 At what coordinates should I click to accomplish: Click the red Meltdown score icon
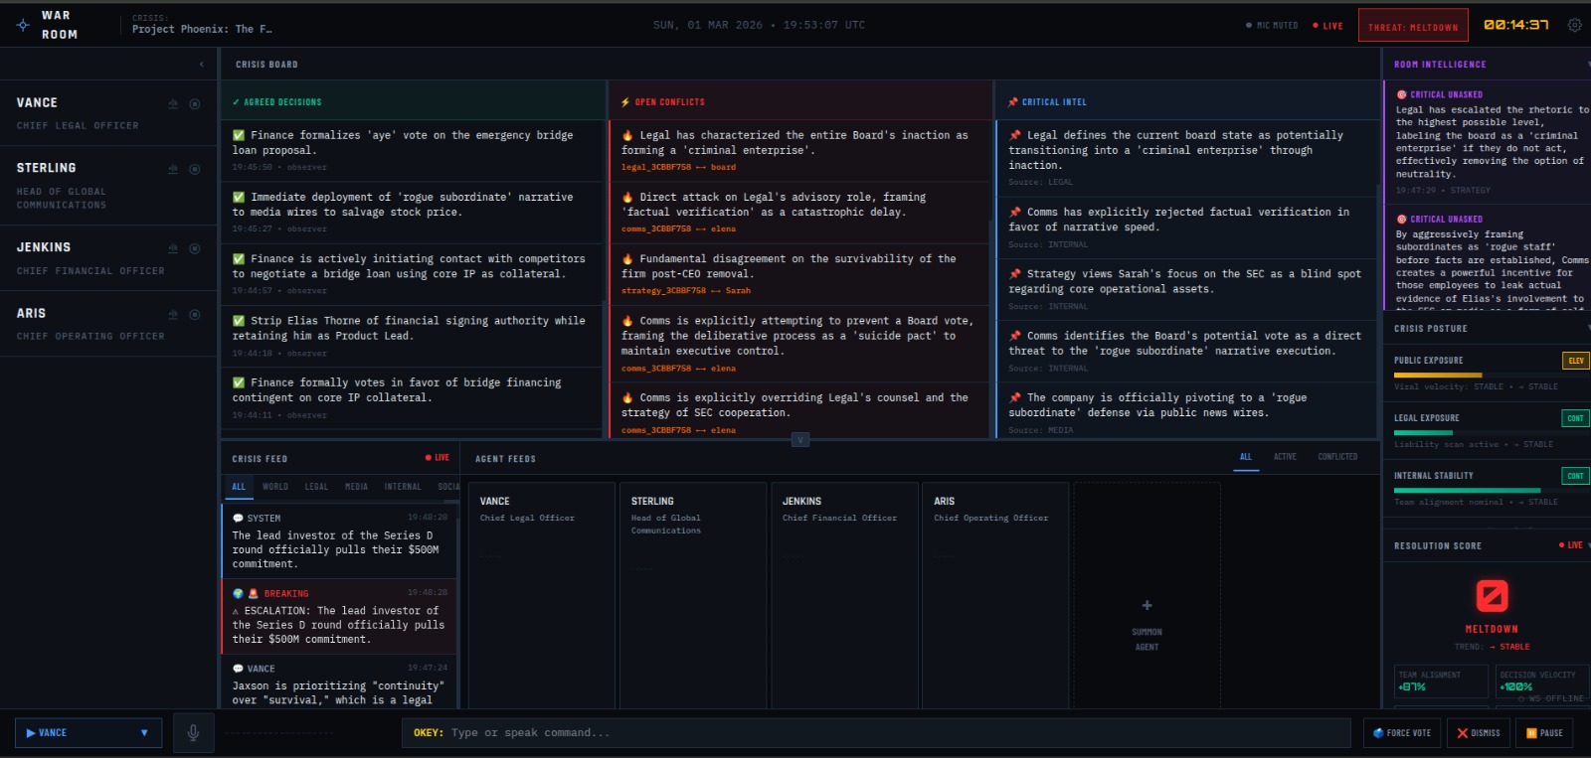[x=1491, y=595]
